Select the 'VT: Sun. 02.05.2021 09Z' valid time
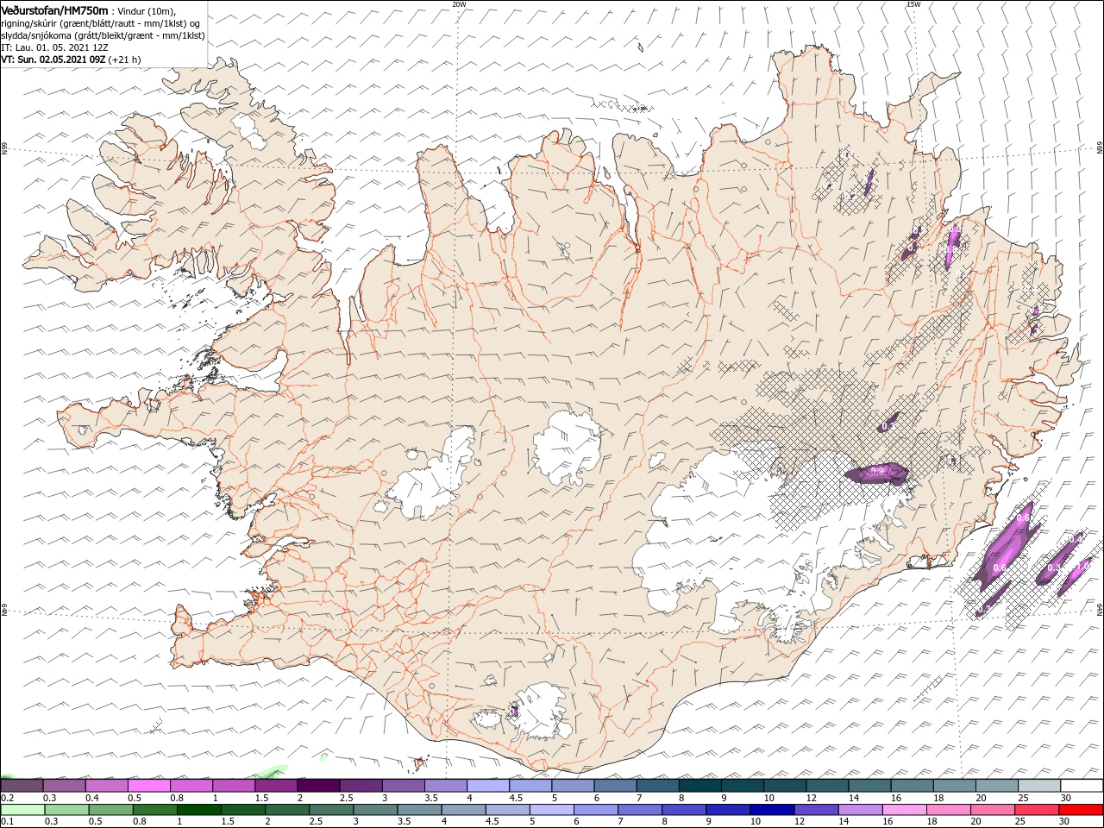Viewport: 1104px width, 828px height. click(53, 60)
